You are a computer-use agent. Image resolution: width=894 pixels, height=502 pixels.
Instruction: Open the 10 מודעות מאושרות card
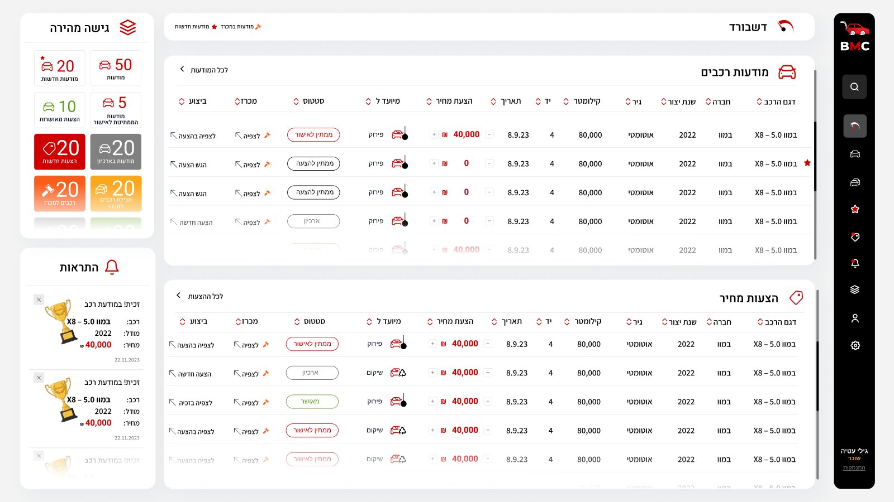click(59, 110)
